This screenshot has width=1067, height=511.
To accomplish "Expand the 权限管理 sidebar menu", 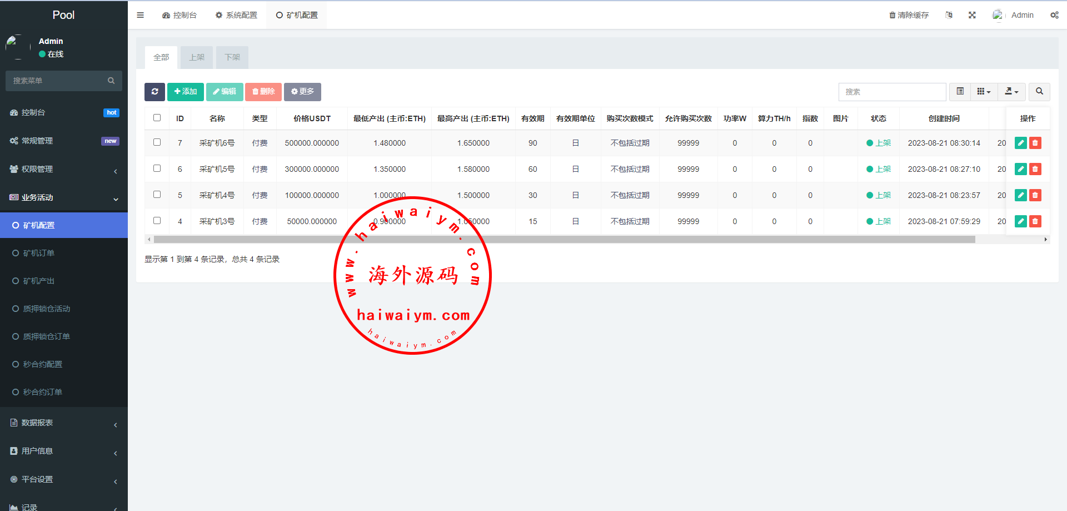I will [x=64, y=169].
